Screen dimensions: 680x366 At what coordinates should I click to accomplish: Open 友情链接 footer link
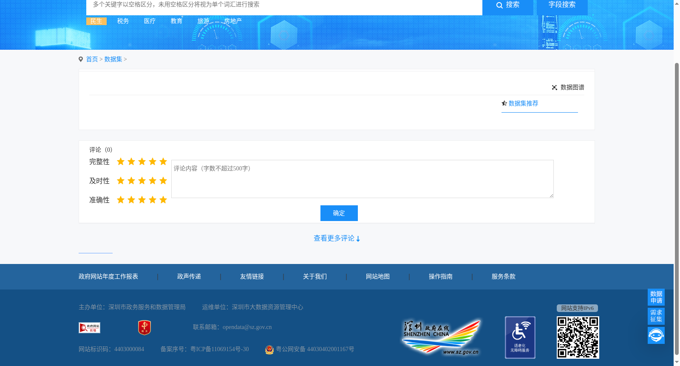pyautogui.click(x=252, y=277)
